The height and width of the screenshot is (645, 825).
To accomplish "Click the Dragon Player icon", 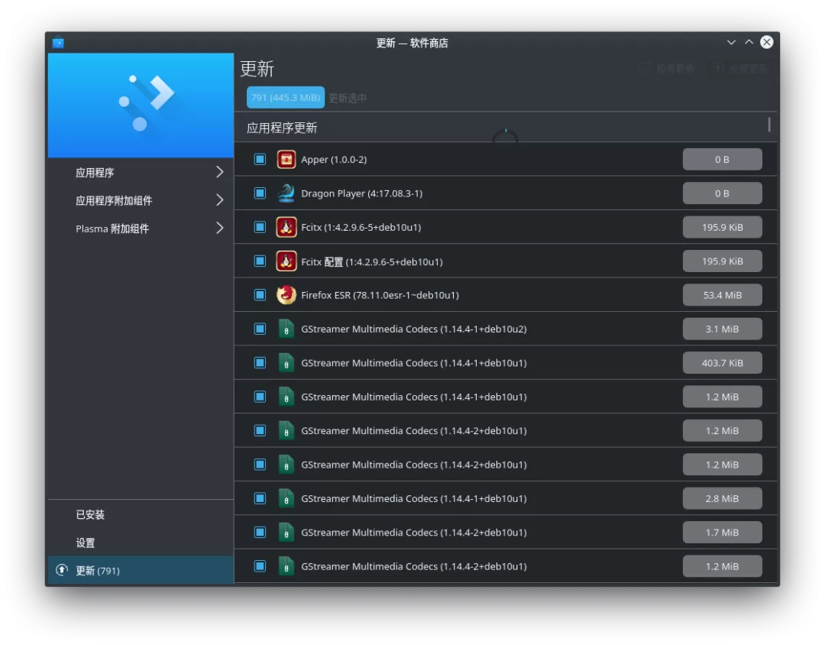I will [x=286, y=193].
